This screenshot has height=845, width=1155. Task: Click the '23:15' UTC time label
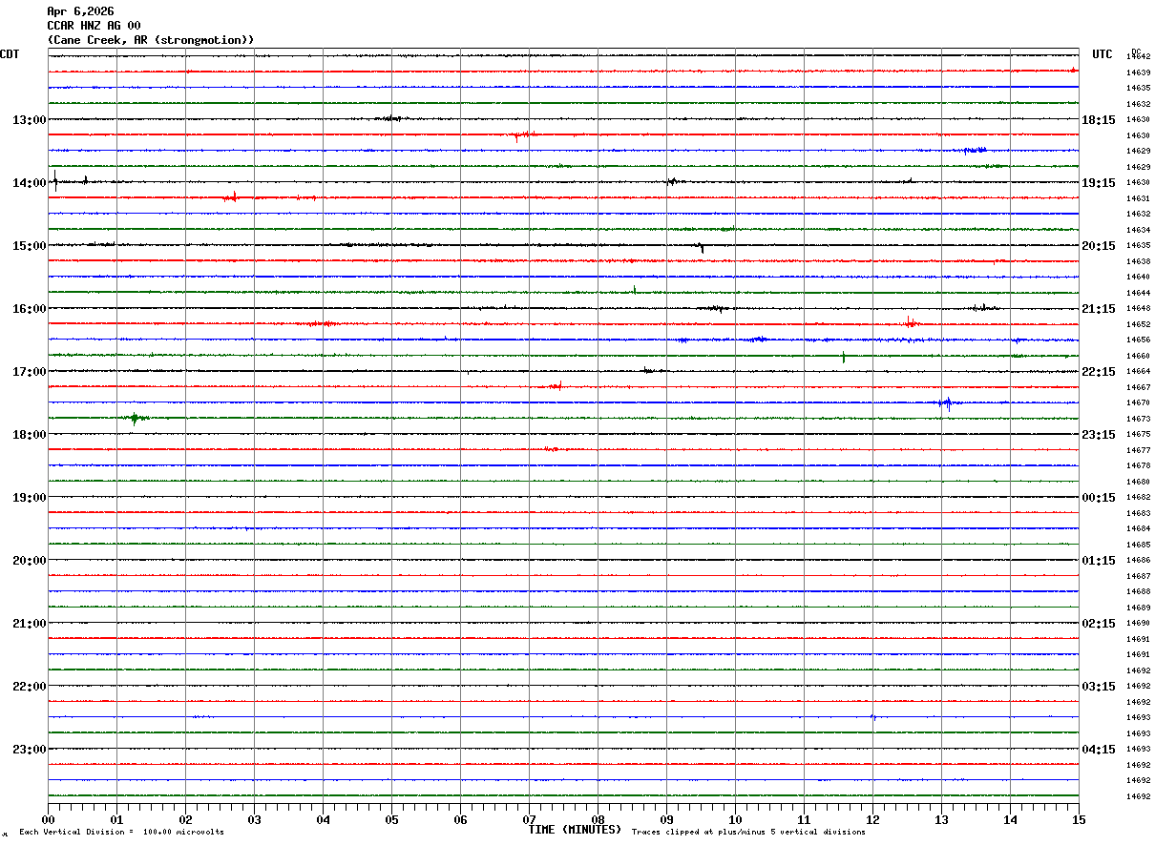1099,434
